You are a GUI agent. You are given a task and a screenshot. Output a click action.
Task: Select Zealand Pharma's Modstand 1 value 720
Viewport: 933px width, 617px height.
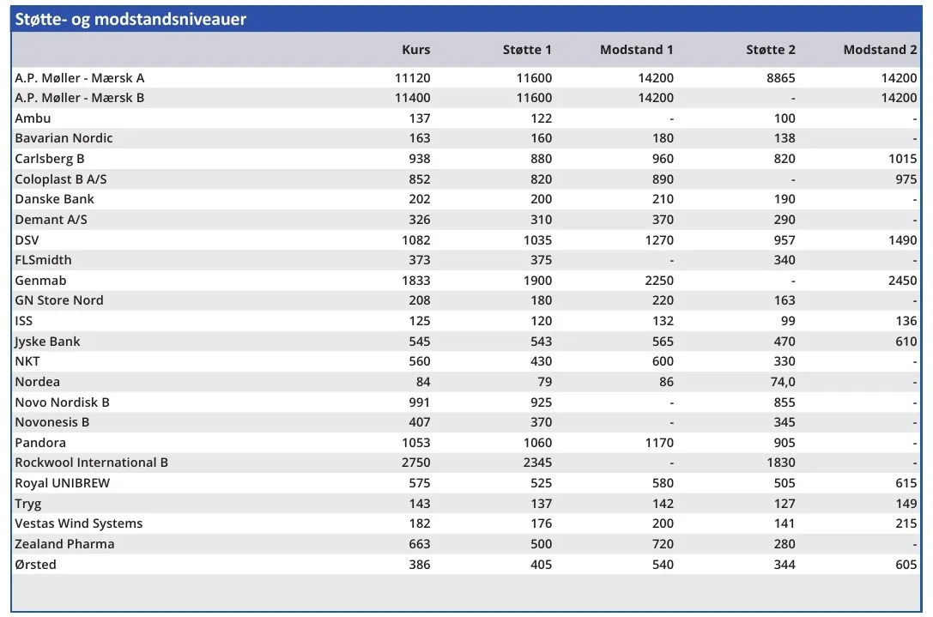coord(663,544)
